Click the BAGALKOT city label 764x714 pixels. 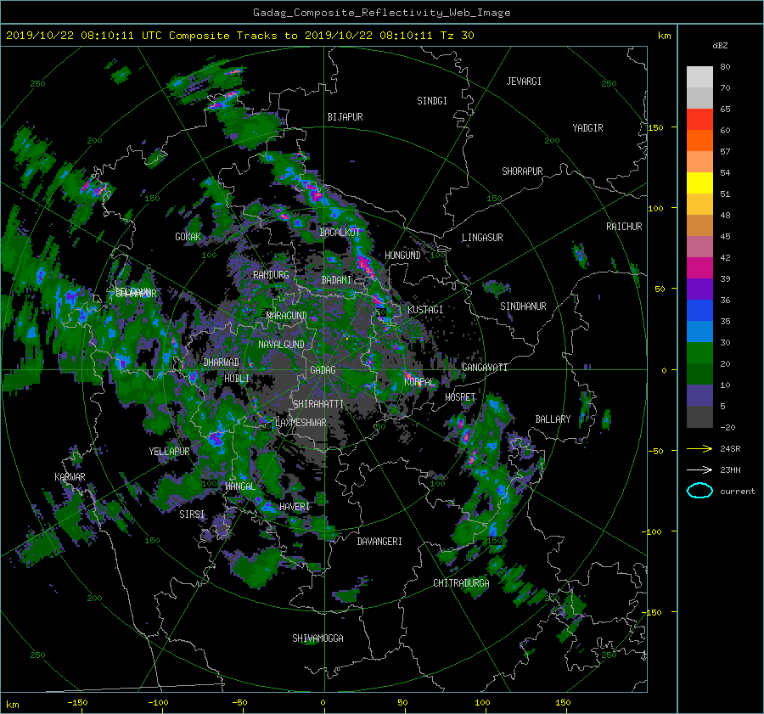tap(340, 233)
